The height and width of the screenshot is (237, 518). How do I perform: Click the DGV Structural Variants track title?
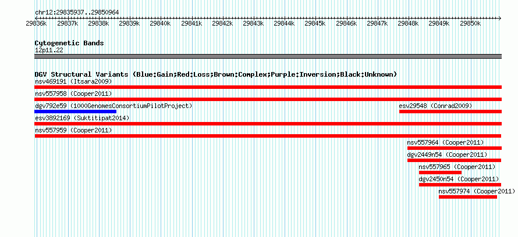(216, 74)
